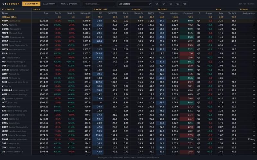Select the XOM Exxonmobil row

(128, 94)
